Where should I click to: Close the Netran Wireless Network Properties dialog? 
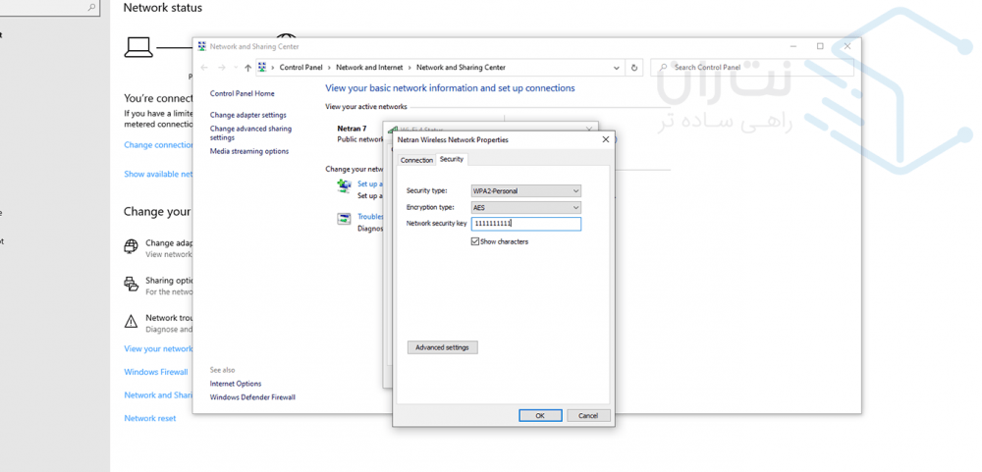pos(605,140)
